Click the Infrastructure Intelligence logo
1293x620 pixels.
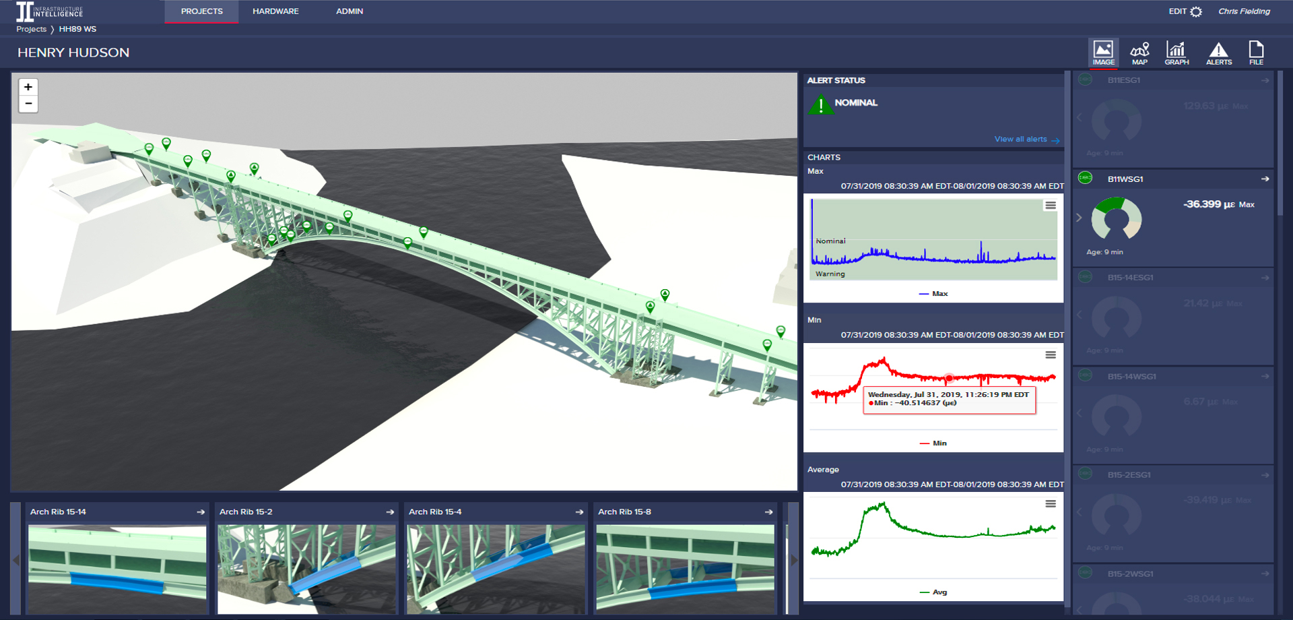50,11
